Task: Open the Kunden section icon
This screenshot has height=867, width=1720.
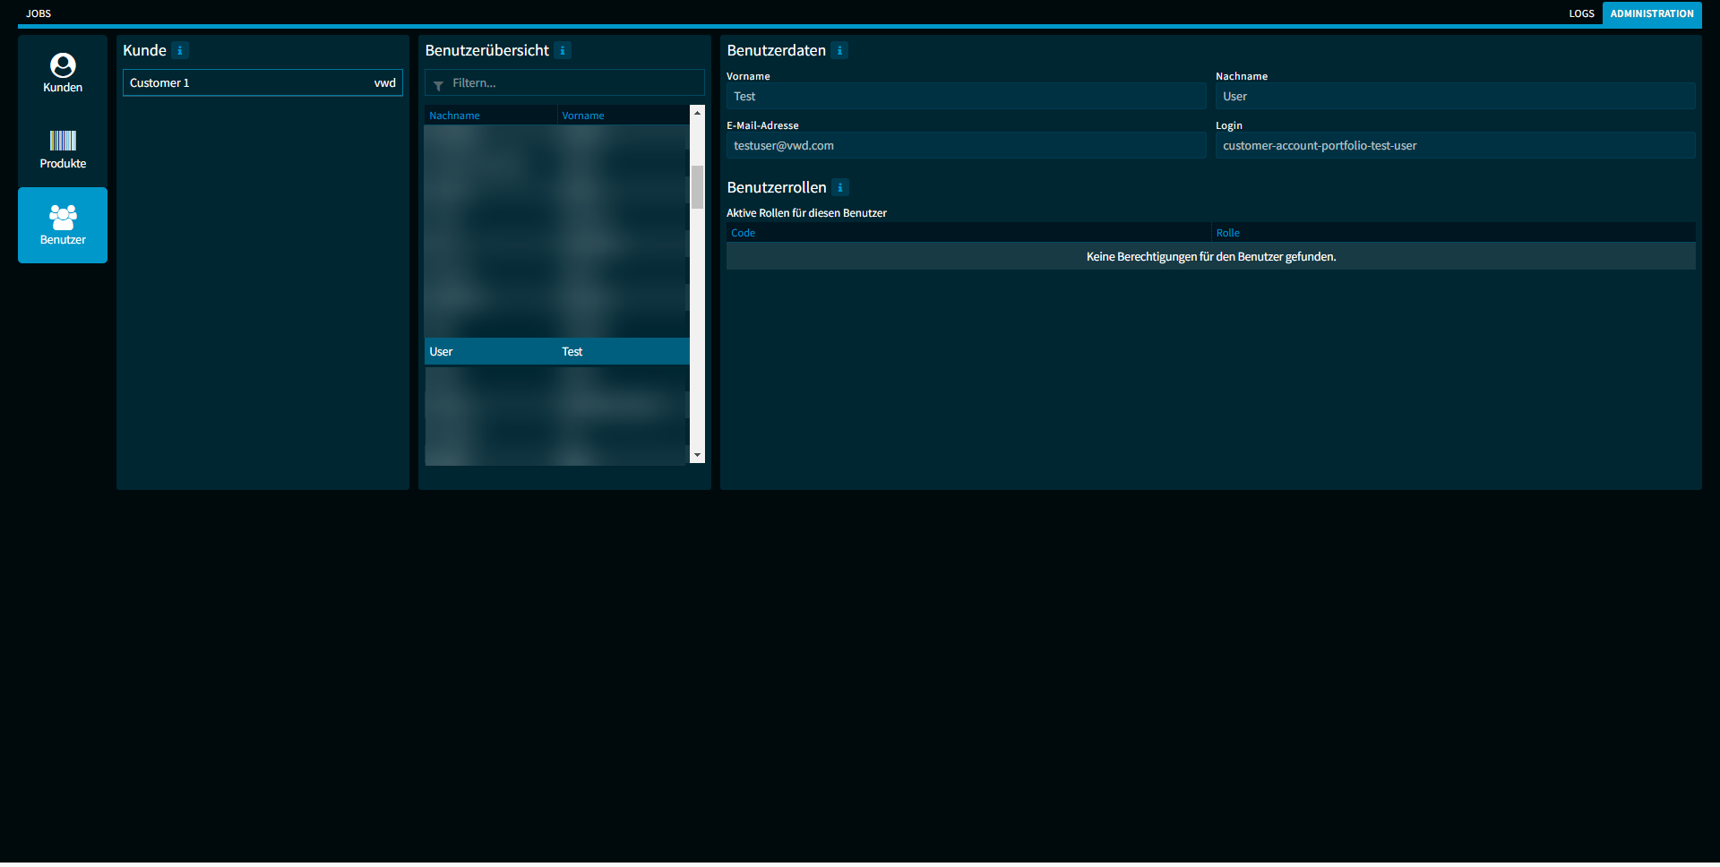Action: point(63,65)
